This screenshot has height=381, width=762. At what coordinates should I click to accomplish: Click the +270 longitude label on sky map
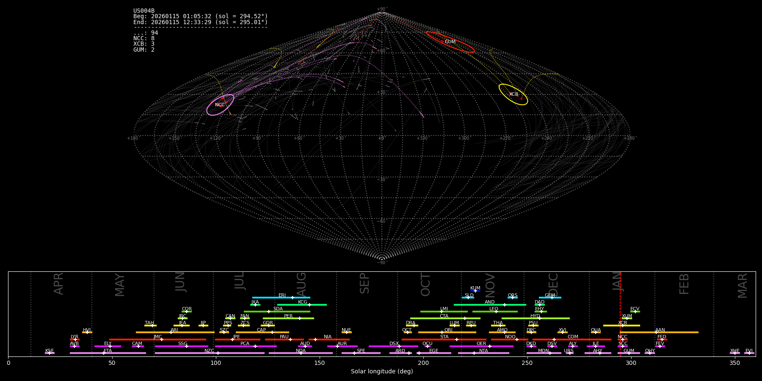pyautogui.click(x=505, y=138)
